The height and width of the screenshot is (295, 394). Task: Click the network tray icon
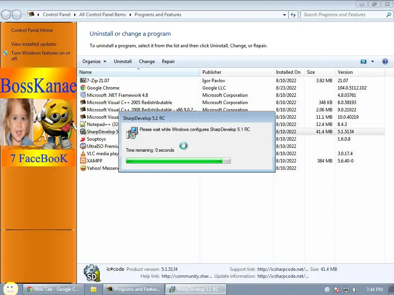point(346,290)
